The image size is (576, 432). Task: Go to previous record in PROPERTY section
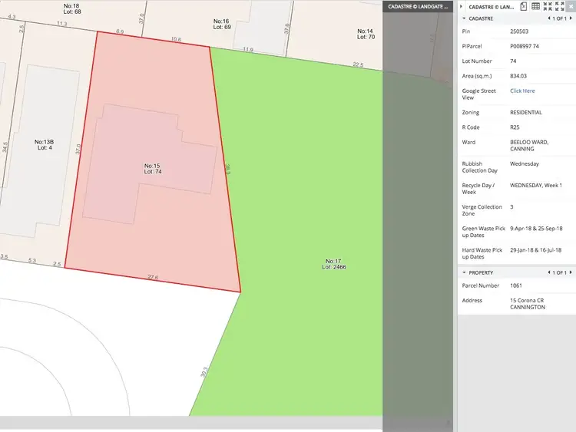coord(548,272)
